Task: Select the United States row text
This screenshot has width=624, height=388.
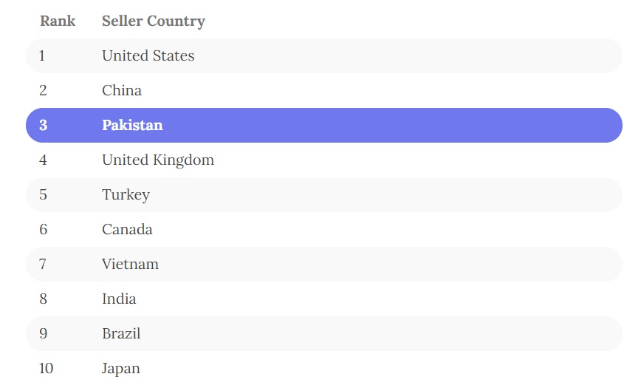Action: [148, 55]
